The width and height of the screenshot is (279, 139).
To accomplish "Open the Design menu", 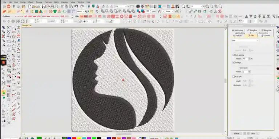I will click(x=23, y=2).
